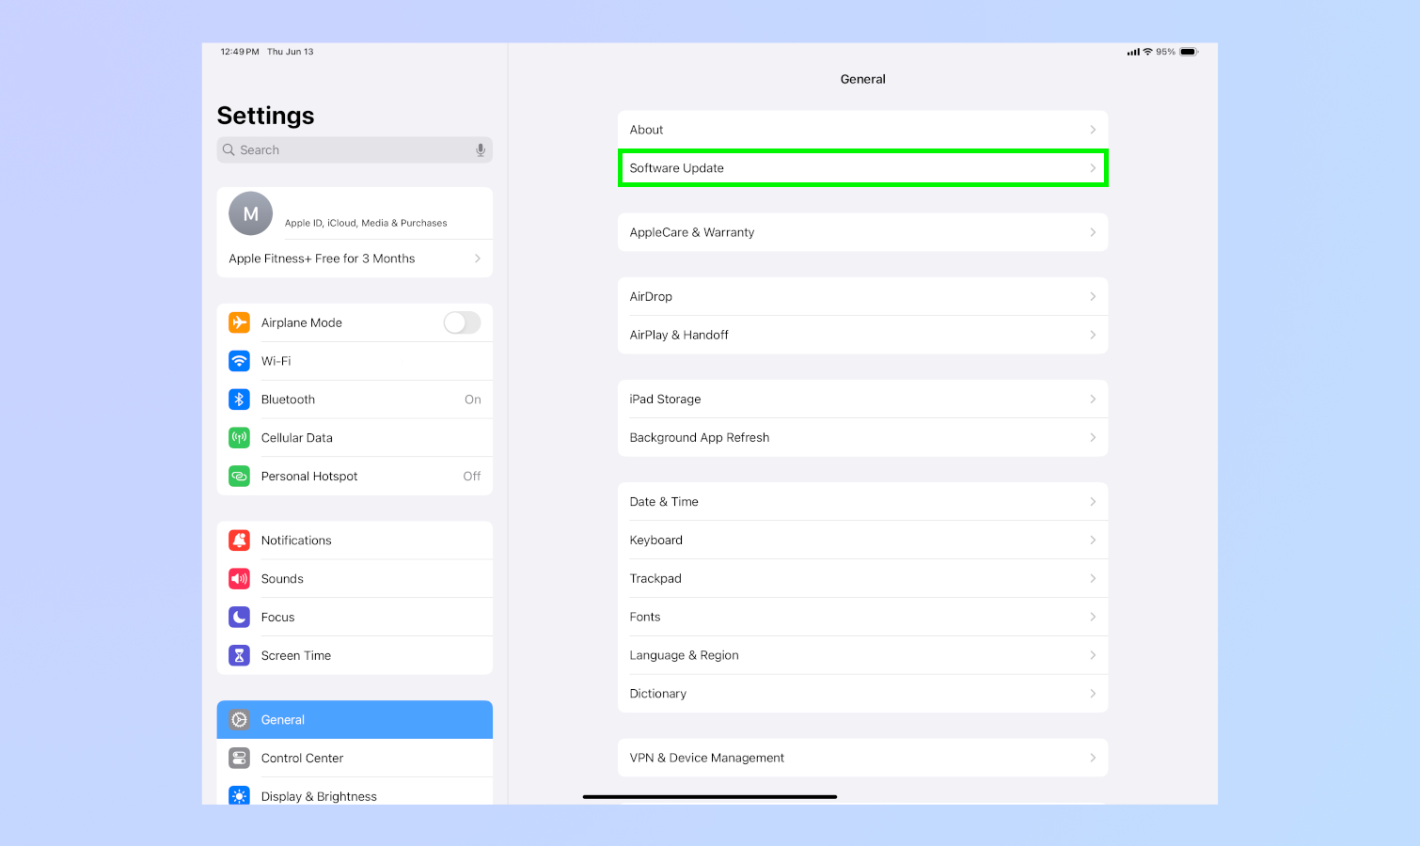The width and height of the screenshot is (1420, 846).
Task: Tap the microphone icon in the search bar
Action: tap(481, 149)
